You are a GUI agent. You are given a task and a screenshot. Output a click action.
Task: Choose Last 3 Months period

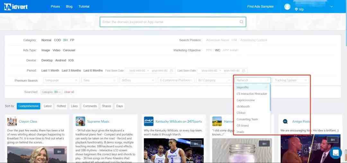71,71
